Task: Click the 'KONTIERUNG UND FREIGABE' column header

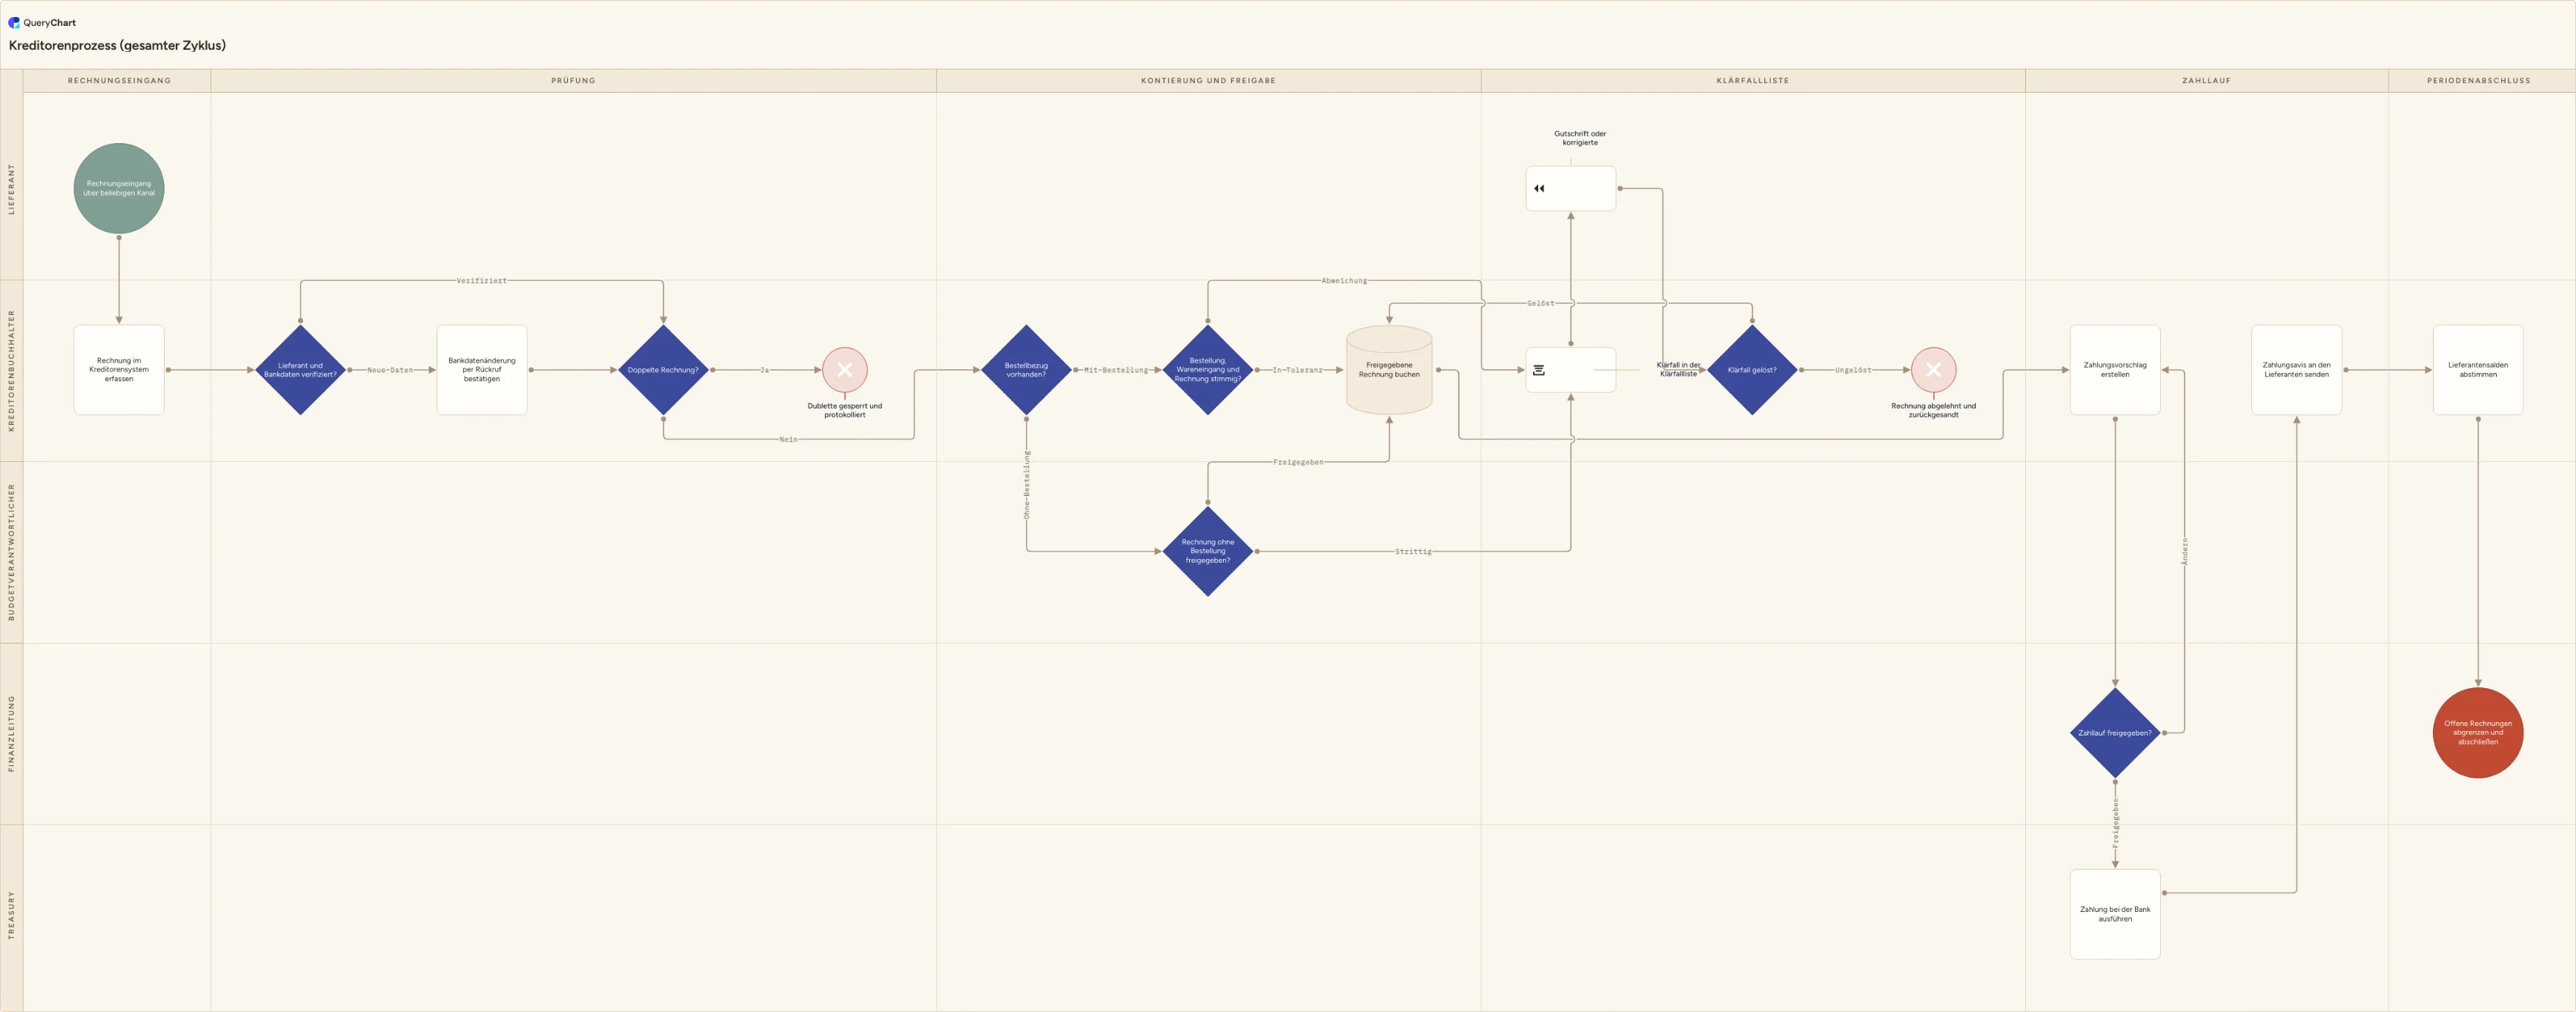Action: click(1208, 81)
